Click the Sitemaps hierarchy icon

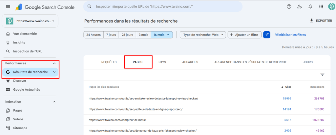point(8,128)
